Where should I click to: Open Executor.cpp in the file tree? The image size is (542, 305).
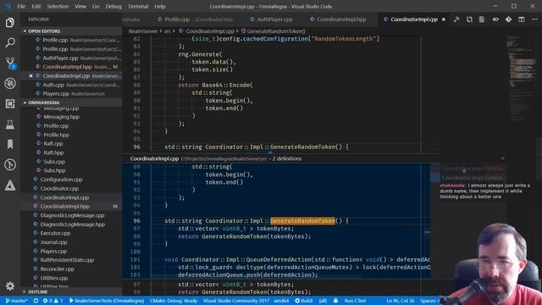55,233
